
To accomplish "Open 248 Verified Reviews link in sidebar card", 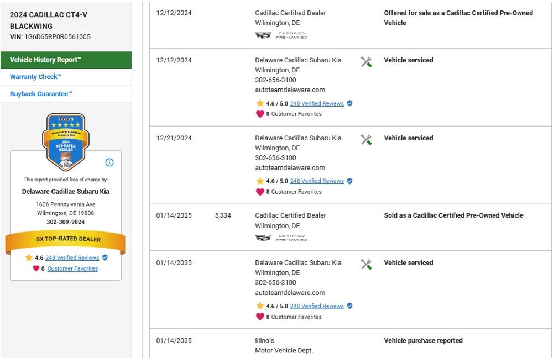I will [x=72, y=257].
